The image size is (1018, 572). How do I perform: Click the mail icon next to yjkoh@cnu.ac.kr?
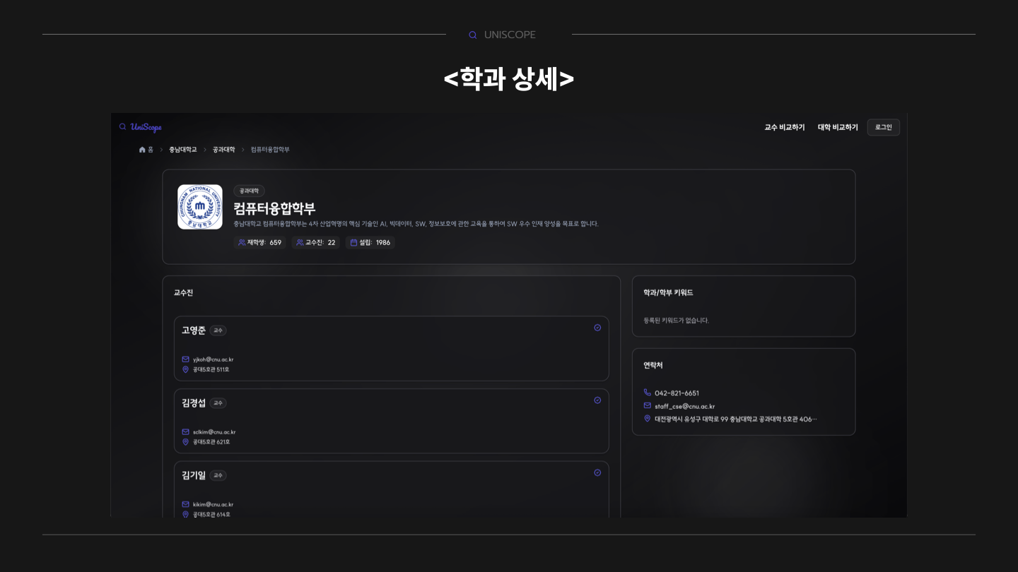(185, 359)
